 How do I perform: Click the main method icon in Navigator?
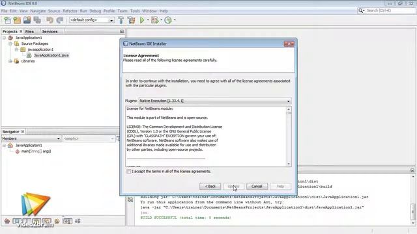coord(18,151)
